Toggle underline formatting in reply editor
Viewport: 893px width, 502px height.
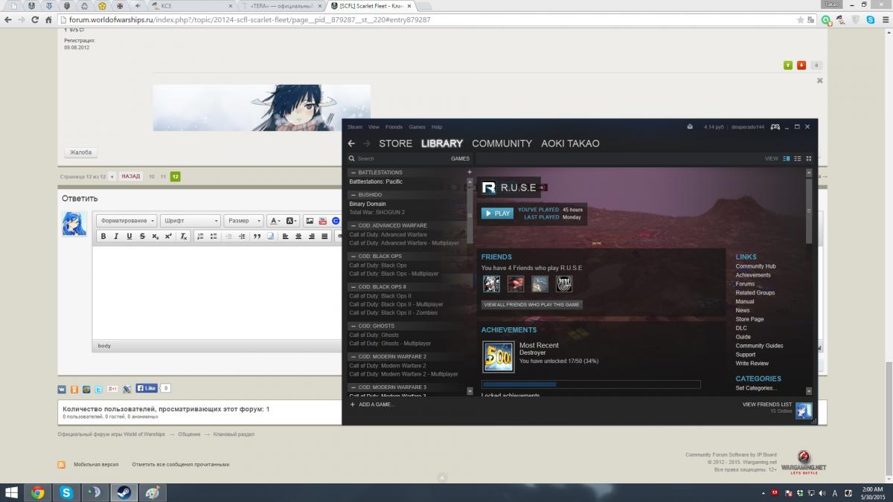129,236
